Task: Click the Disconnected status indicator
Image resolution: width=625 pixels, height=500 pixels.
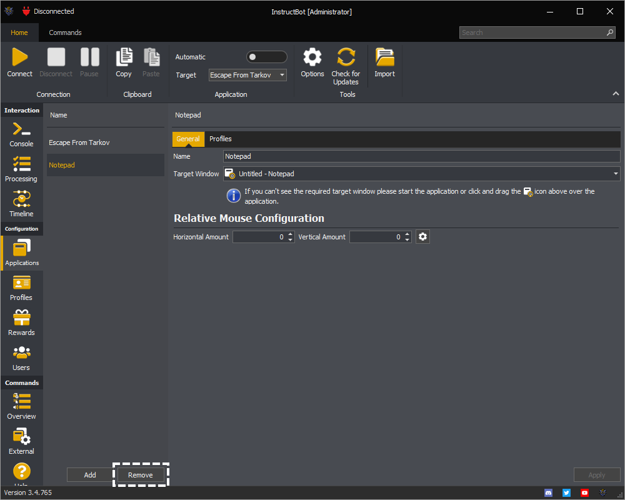Action: (x=48, y=11)
